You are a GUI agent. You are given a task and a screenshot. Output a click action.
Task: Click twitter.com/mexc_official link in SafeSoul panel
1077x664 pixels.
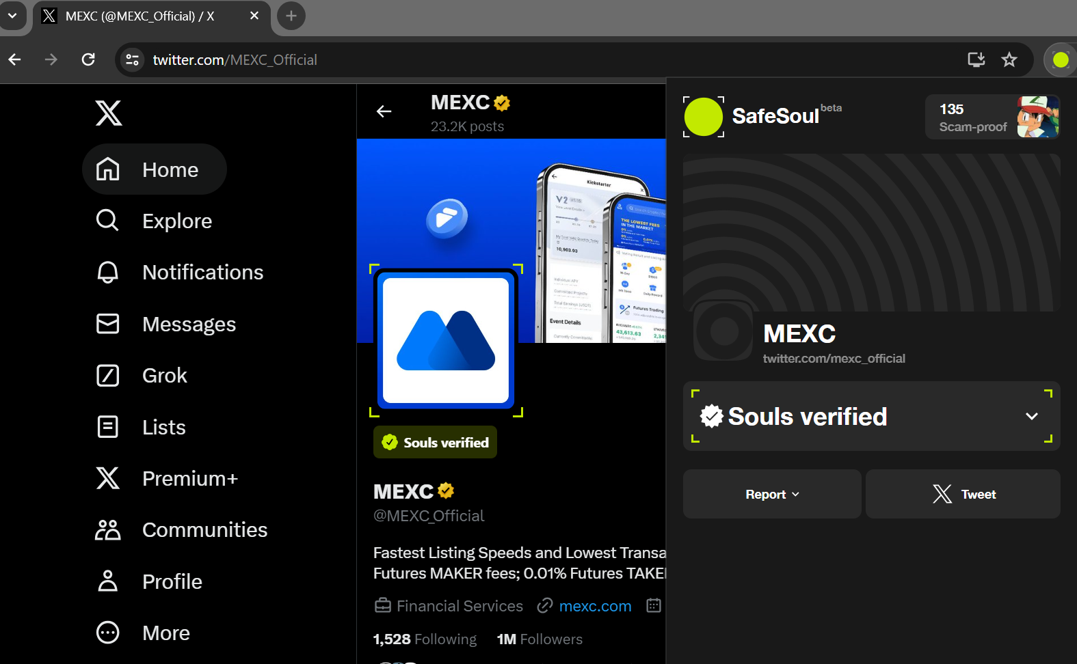click(x=834, y=359)
